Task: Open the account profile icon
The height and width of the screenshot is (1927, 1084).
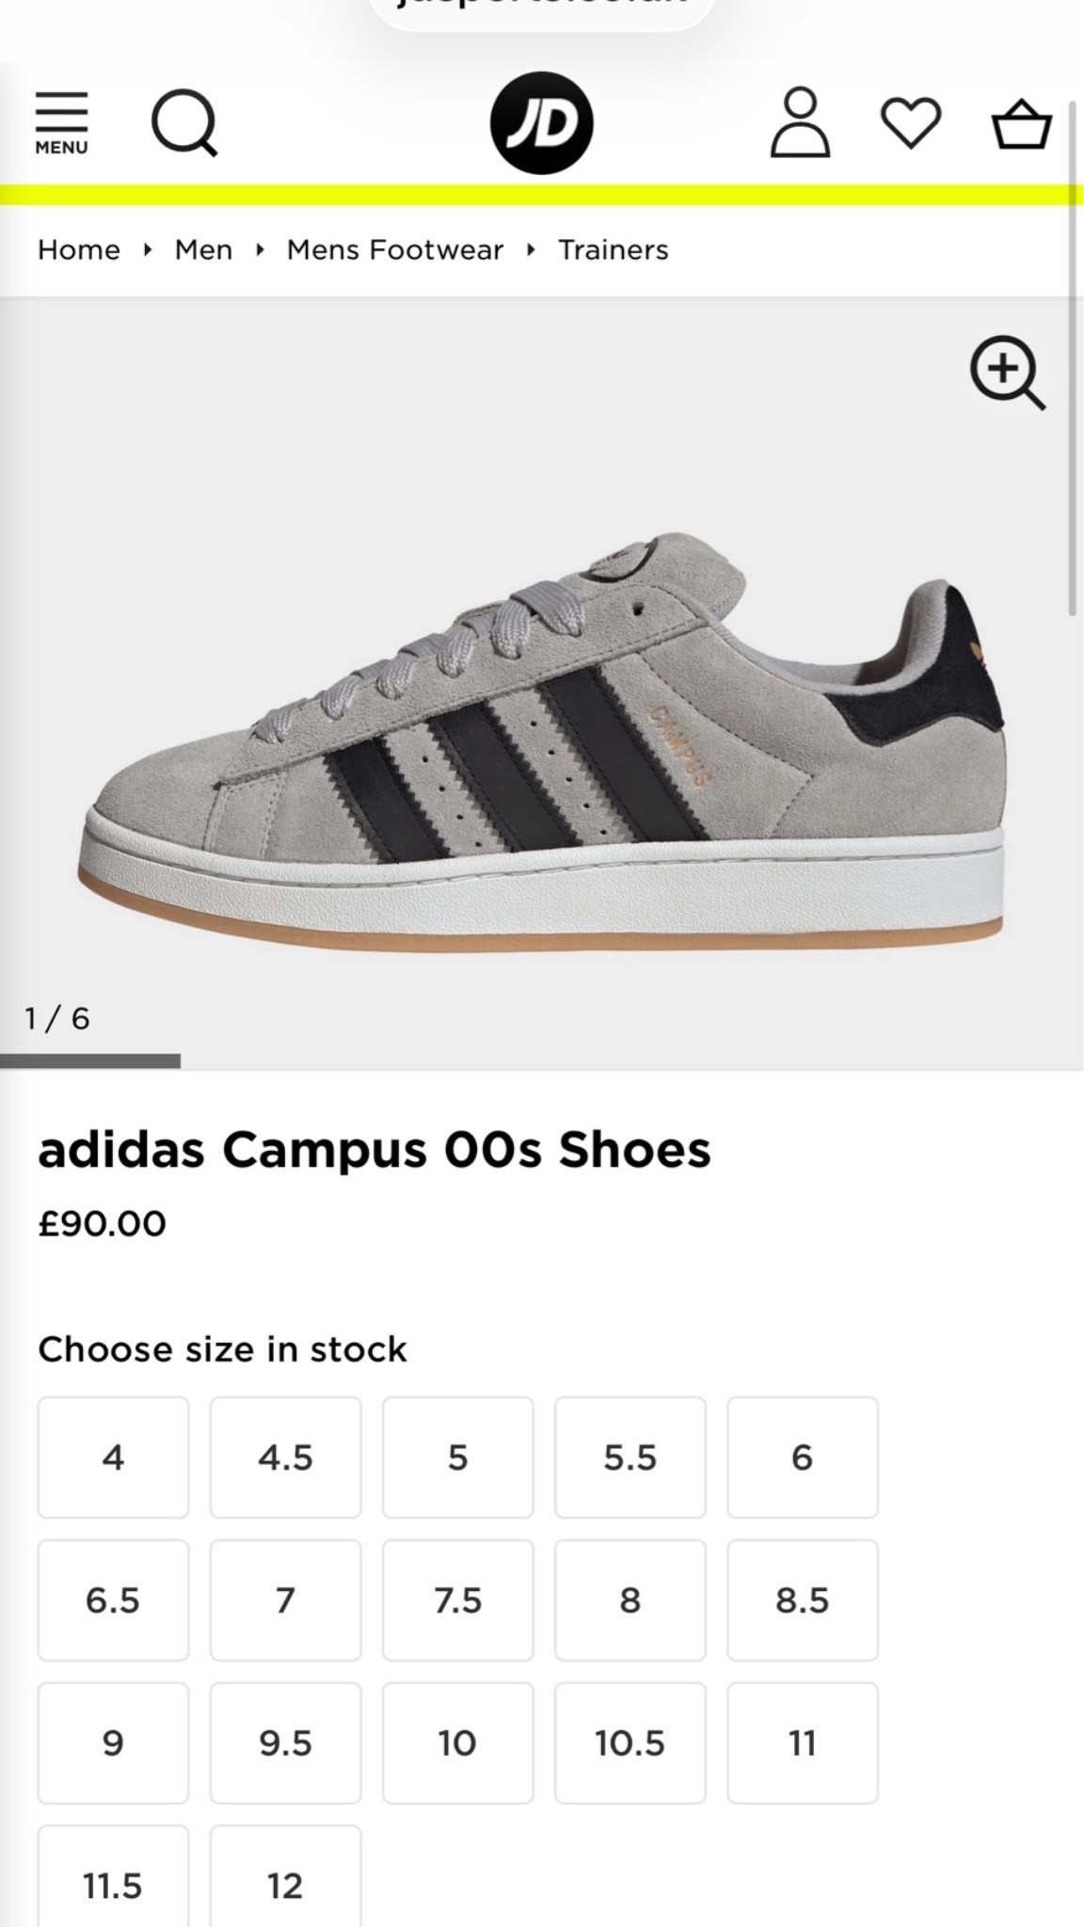Action: click(x=800, y=122)
